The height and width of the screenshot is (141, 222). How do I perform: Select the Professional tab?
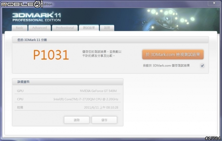tap(65, 28)
